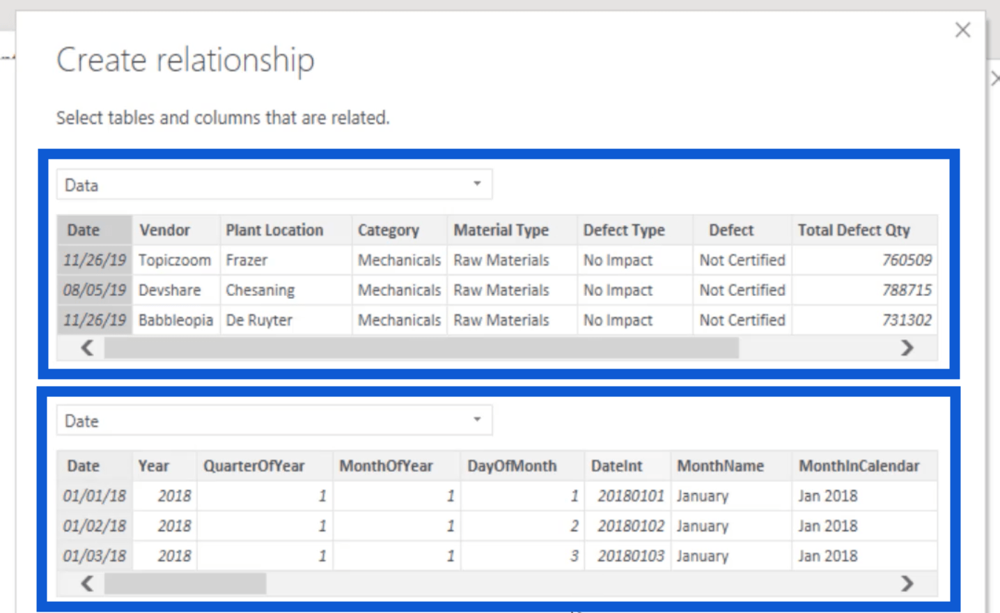Select the Year column header
1000x613 pixels.
click(x=164, y=466)
